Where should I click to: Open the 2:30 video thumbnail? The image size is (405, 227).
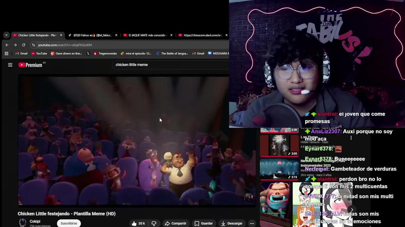click(x=279, y=130)
